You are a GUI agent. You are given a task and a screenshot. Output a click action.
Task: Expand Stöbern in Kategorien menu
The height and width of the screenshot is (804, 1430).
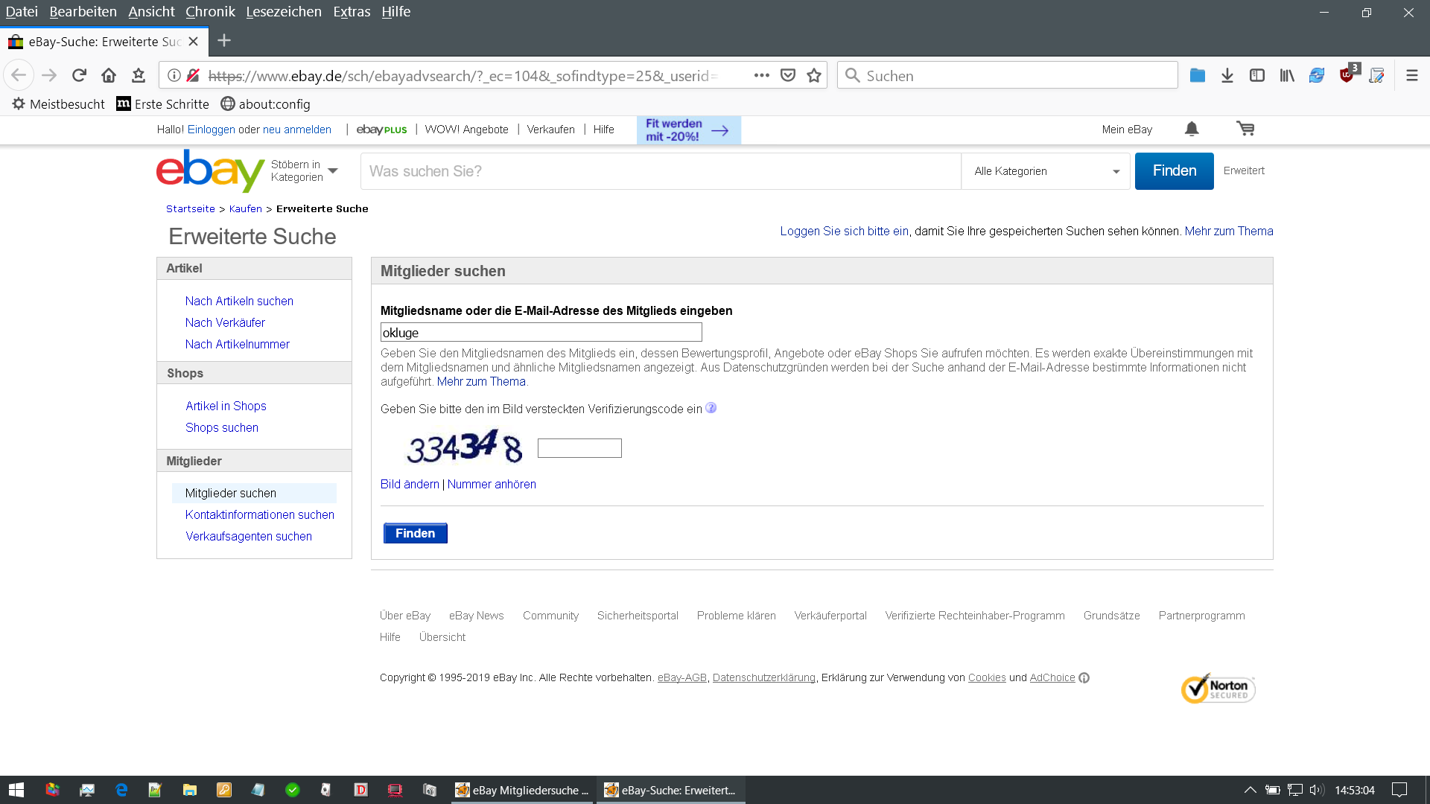pyautogui.click(x=304, y=170)
